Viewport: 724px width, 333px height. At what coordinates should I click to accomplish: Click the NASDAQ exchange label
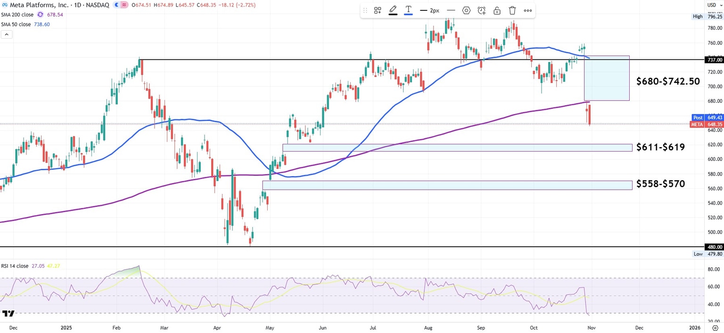click(98, 5)
